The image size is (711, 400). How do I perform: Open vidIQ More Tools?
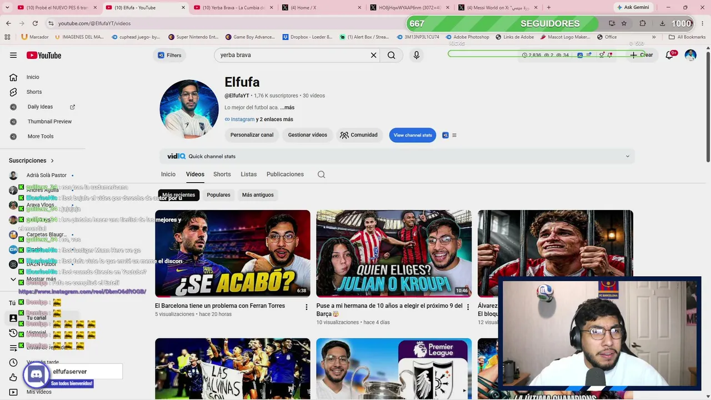[41, 136]
